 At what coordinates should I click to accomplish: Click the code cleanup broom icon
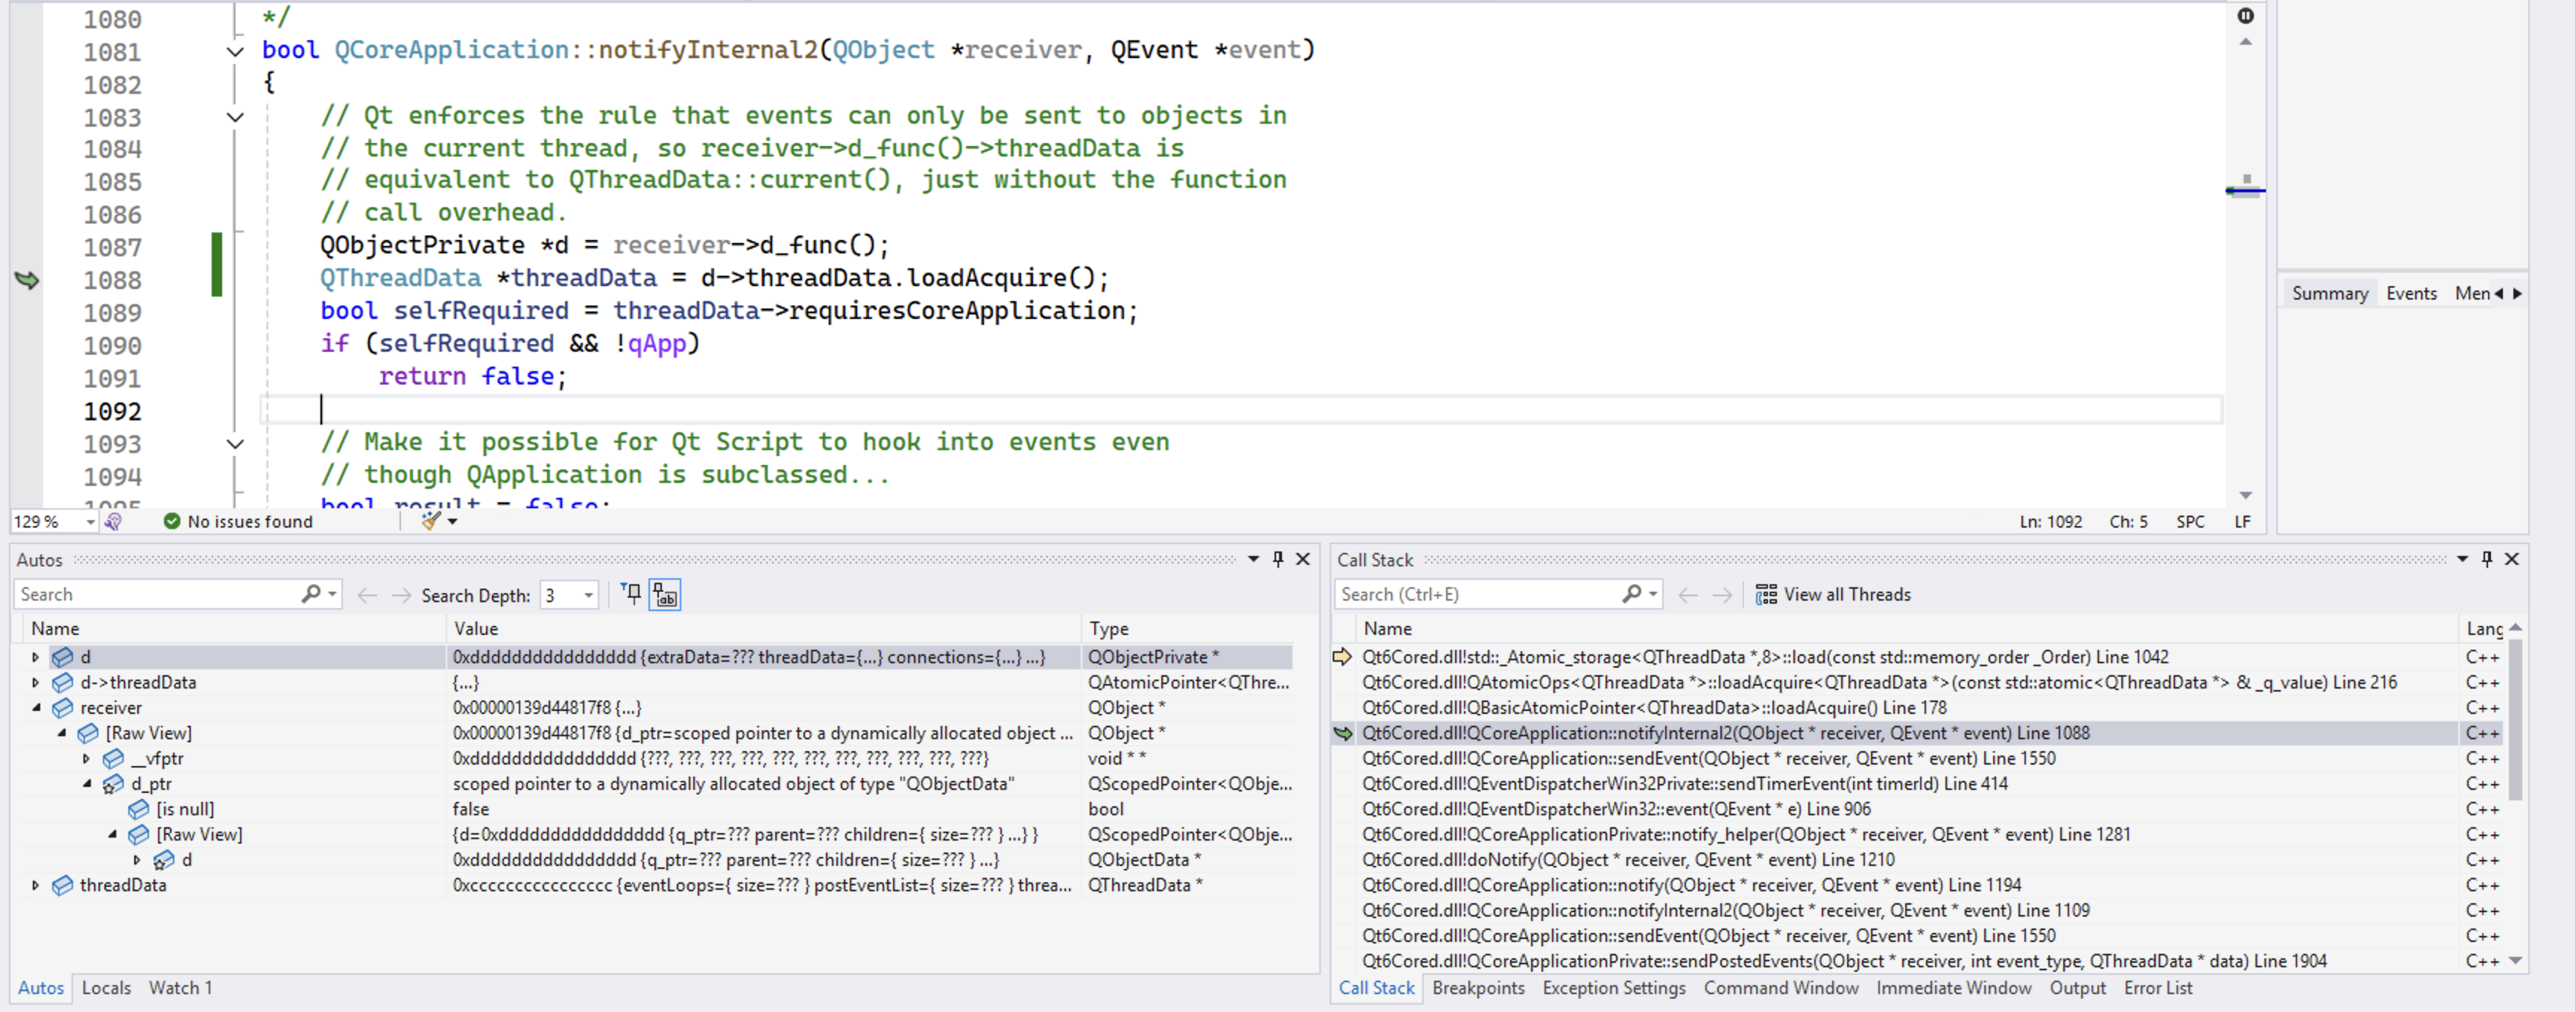coord(431,521)
